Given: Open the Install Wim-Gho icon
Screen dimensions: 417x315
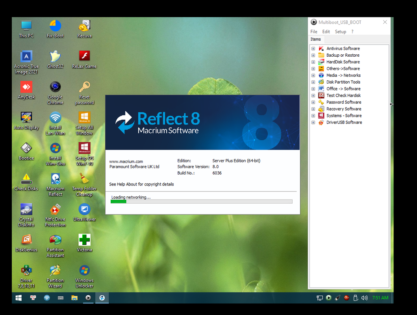Looking at the screenshot, I should point(55,154).
